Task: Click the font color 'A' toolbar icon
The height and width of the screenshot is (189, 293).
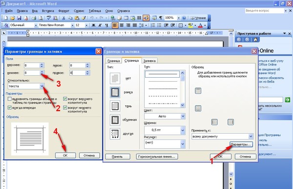Action: click(x=200, y=25)
